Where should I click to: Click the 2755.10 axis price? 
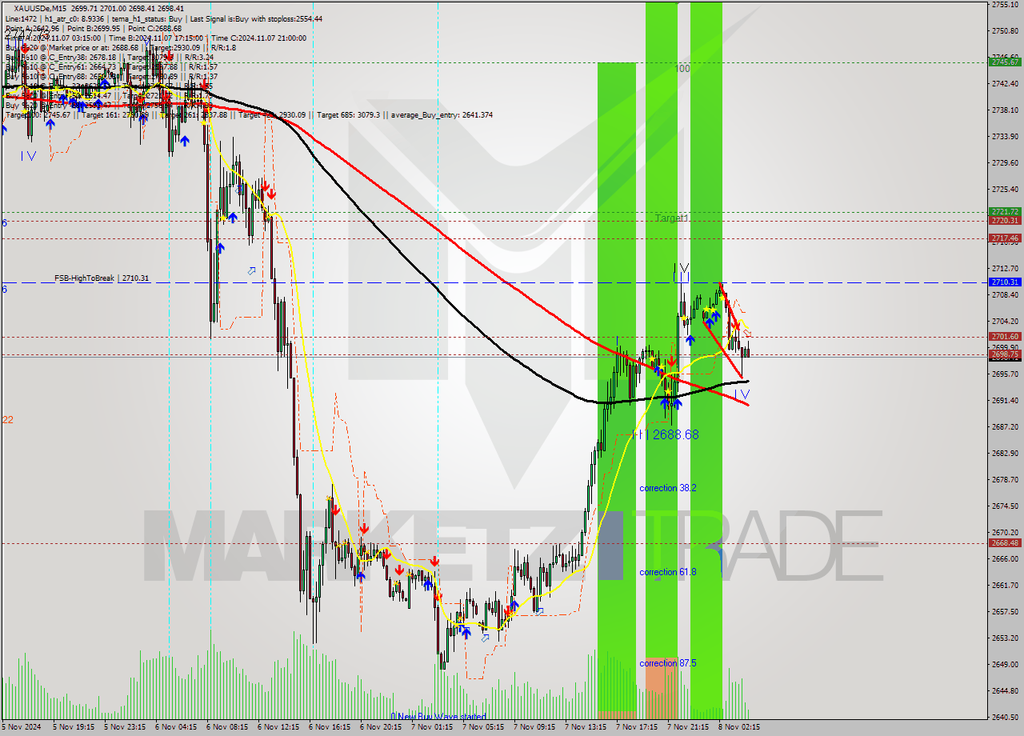[x=1005, y=5]
